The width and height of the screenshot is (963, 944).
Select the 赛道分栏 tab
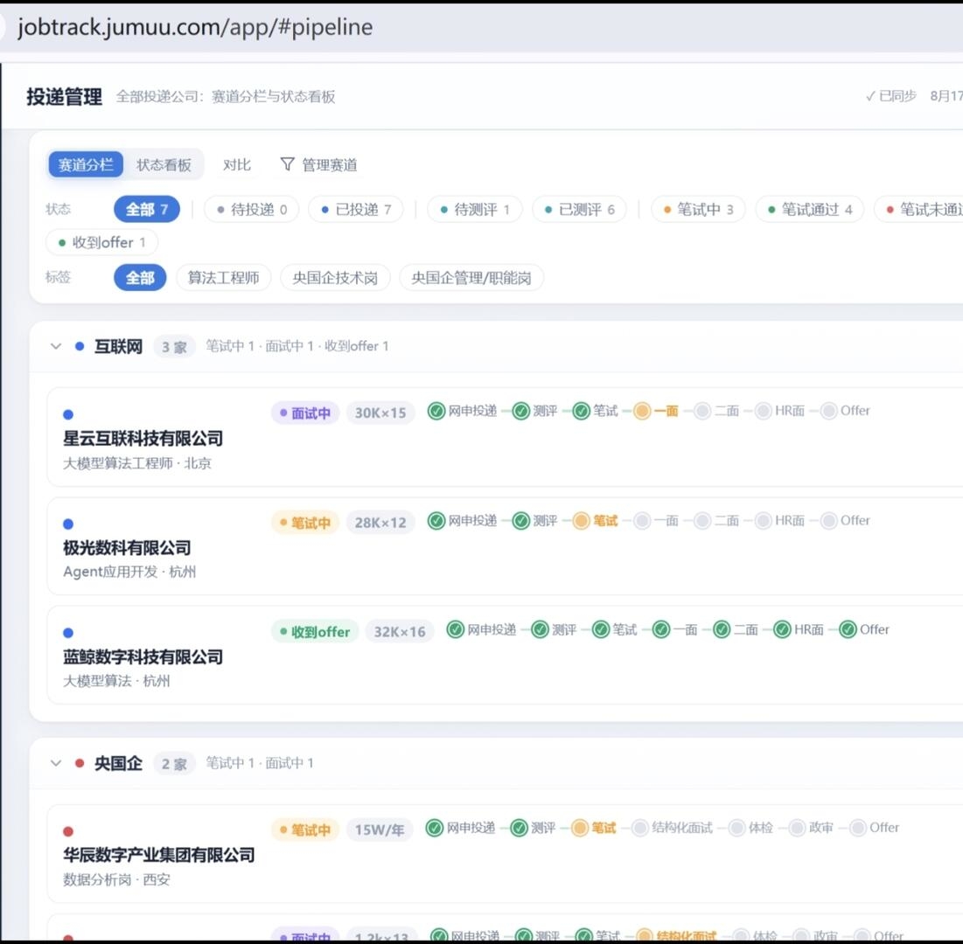[x=86, y=164]
